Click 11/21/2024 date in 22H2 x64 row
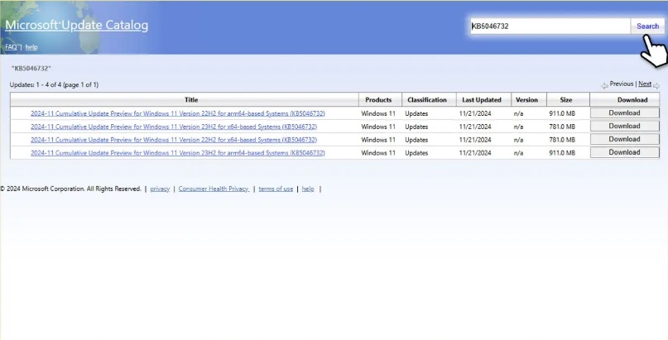 click(x=475, y=140)
